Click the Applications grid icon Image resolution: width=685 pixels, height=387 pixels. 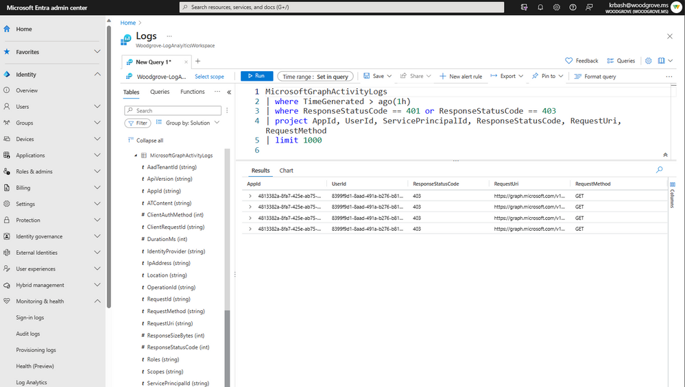[x=7, y=155]
